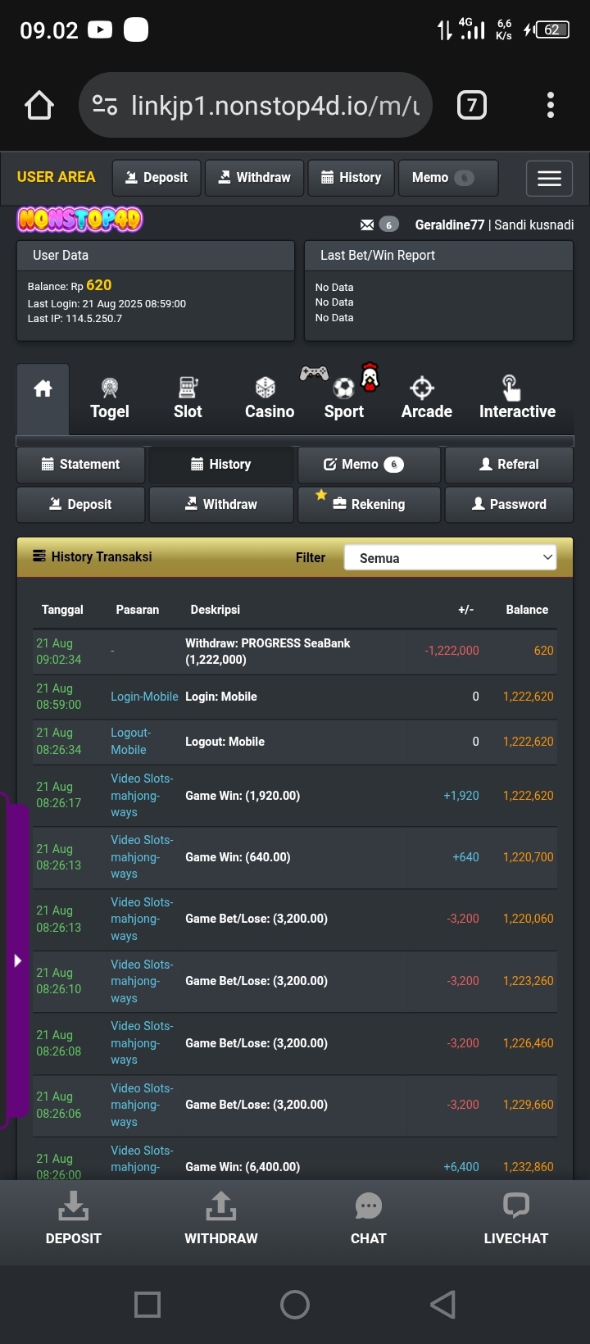This screenshot has width=590, height=1344.
Task: Switch to the Statement tab
Action: tap(81, 465)
